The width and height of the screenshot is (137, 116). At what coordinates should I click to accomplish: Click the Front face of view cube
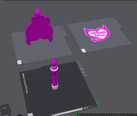(x=6, y=115)
